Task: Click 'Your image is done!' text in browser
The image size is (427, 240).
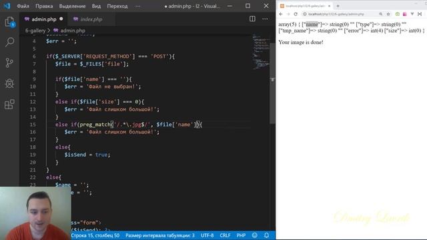Action: [x=301, y=42]
